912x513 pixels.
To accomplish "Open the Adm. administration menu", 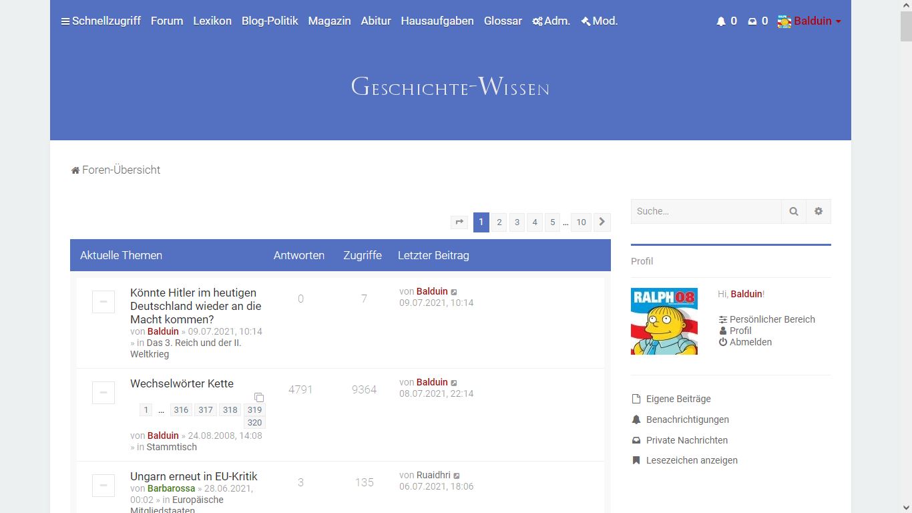I will pos(551,21).
